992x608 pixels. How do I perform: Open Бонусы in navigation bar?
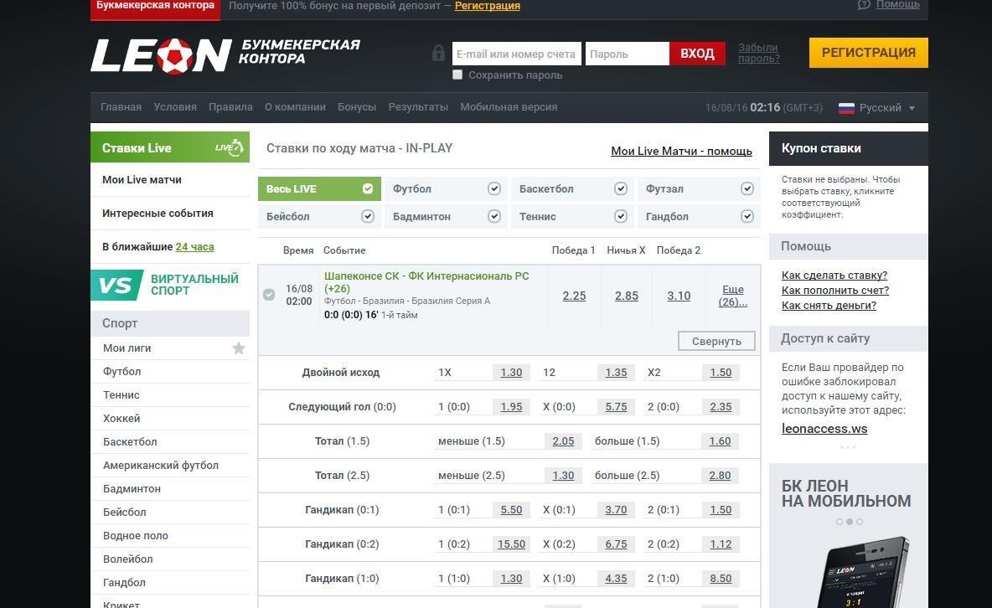click(357, 107)
